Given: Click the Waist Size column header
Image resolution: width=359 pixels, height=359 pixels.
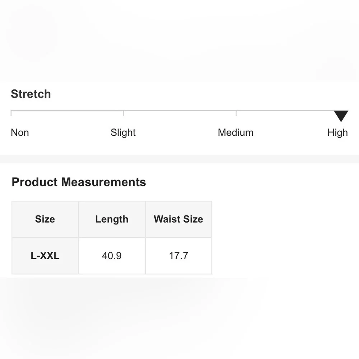Looking at the screenshot, I should [x=178, y=219].
